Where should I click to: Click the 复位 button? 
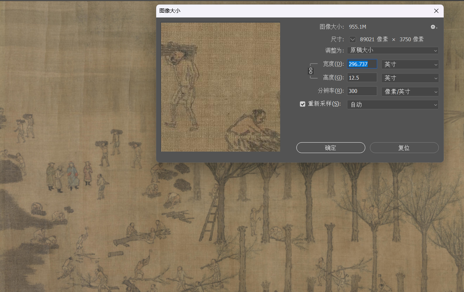[x=404, y=148]
